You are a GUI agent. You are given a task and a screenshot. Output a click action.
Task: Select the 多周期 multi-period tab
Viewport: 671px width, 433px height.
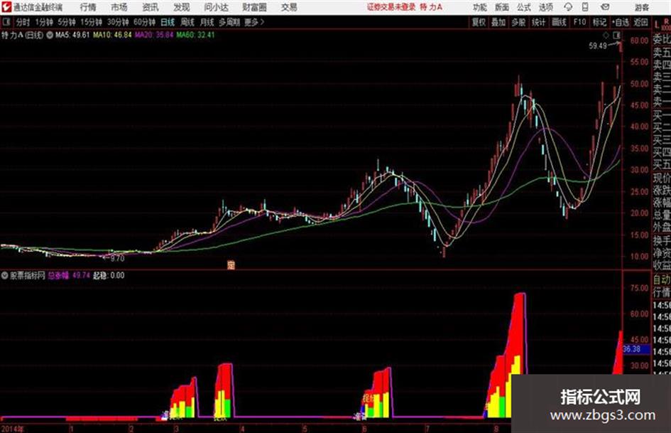coord(229,22)
